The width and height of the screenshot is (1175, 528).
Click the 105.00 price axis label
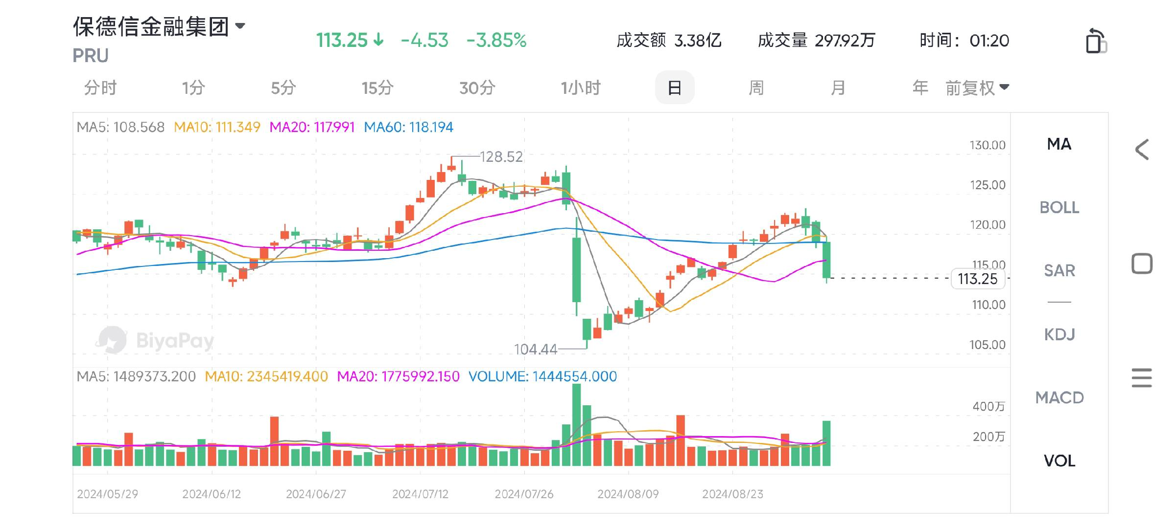pyautogui.click(x=987, y=345)
